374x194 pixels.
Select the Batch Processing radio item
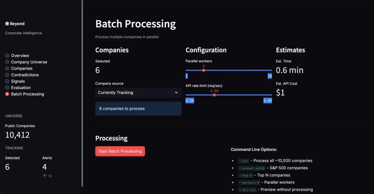point(7,94)
